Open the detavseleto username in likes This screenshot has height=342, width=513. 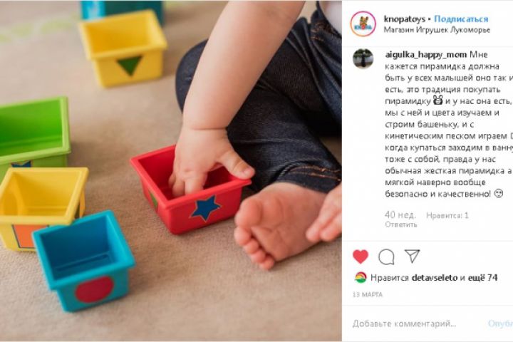click(435, 278)
